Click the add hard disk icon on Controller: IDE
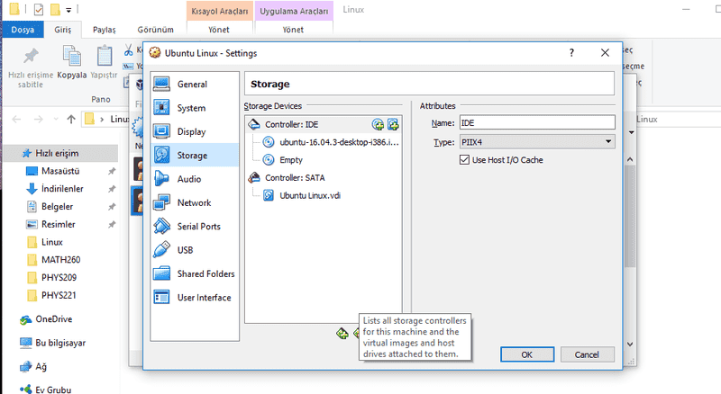The height and width of the screenshot is (394, 721). pos(393,124)
